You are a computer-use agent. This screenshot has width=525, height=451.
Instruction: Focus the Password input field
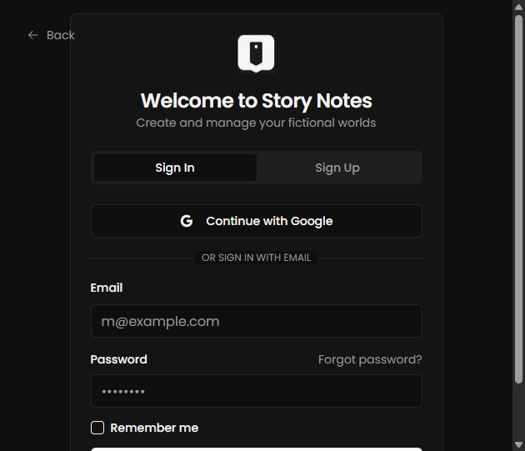pyautogui.click(x=257, y=391)
